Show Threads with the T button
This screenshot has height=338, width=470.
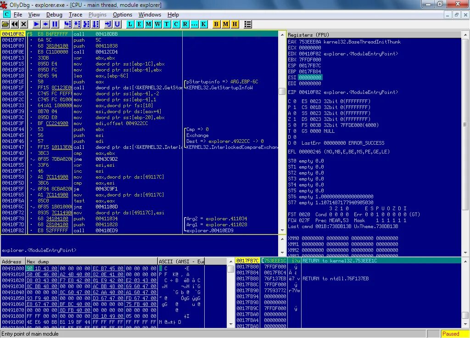[x=167, y=24]
